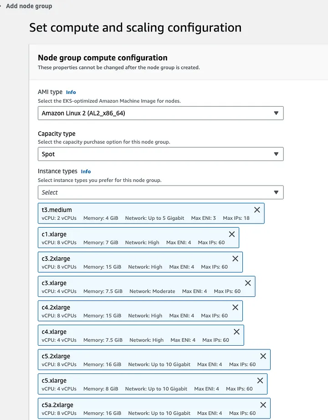Click 'Memory: 8 GiB' on c5.xlarge
Image resolution: width=328 pixels, height=420 pixels.
click(x=101, y=389)
